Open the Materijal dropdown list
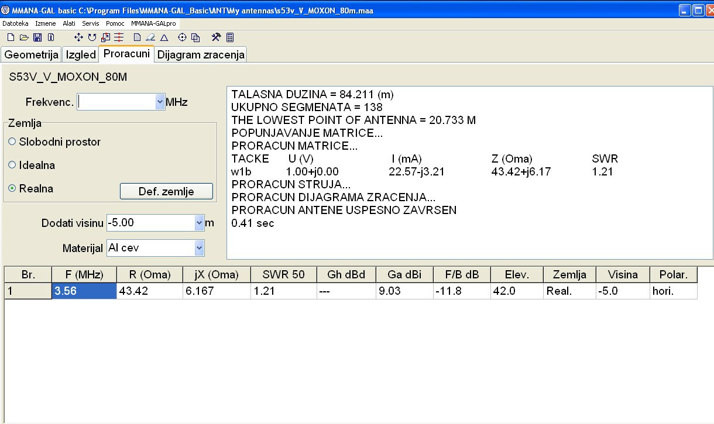The width and height of the screenshot is (714, 424). pos(199,248)
